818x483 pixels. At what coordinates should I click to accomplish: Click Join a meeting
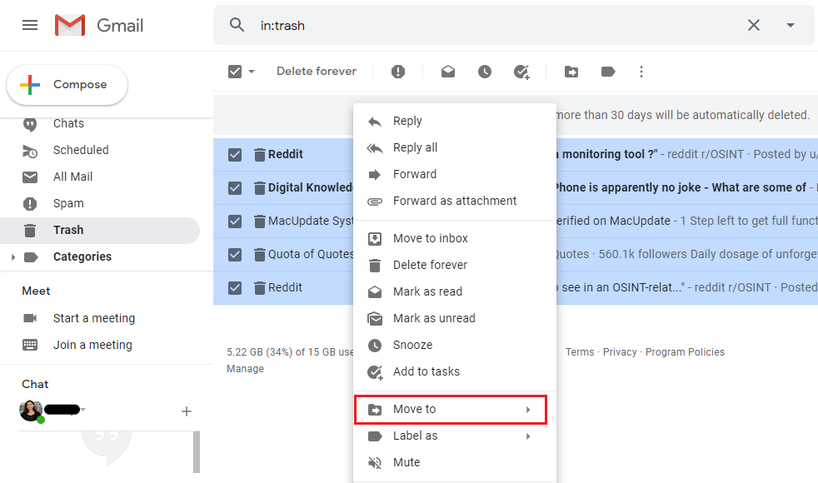coord(92,345)
